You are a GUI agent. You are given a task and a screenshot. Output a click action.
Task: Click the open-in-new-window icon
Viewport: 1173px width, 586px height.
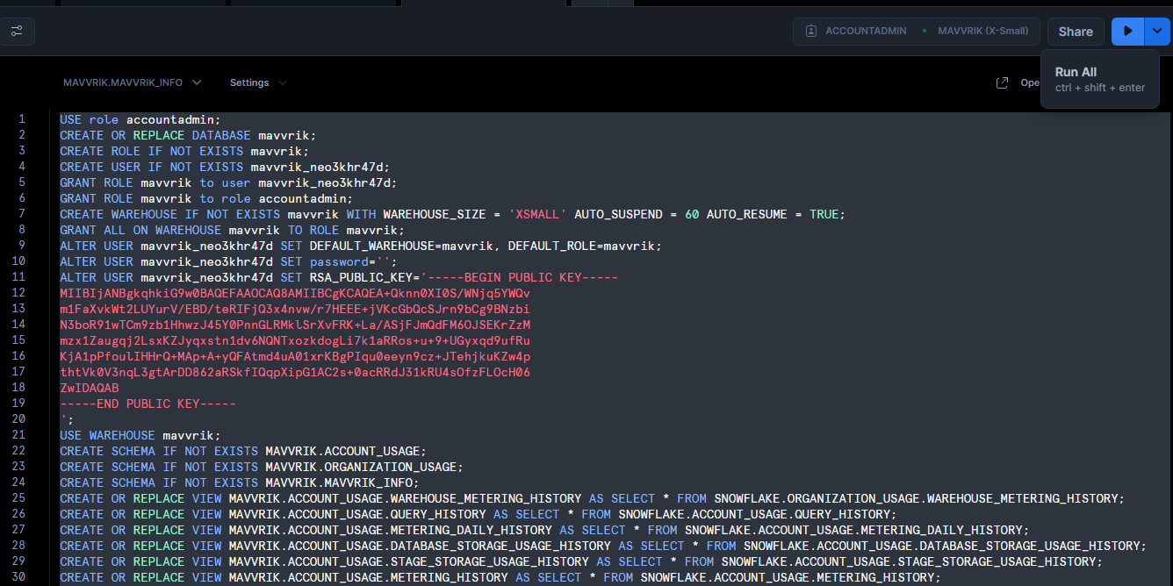pos(1002,82)
